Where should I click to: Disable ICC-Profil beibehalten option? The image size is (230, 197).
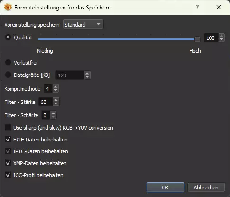tap(8, 175)
